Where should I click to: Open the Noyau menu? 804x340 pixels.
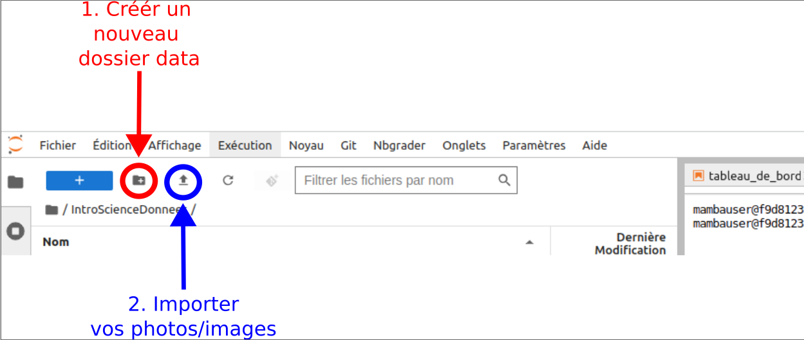(x=306, y=145)
